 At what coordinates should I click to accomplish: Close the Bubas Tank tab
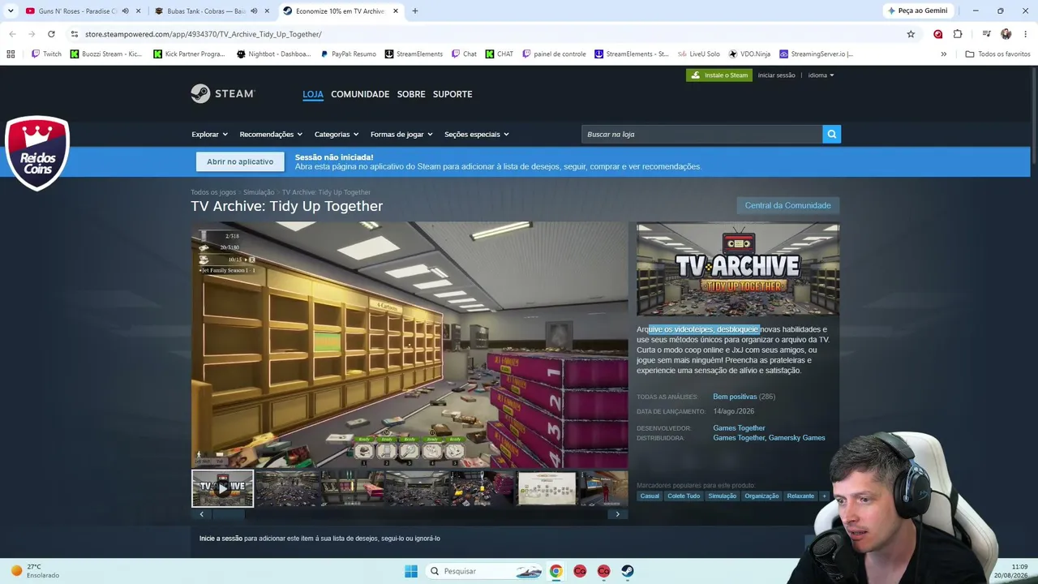coord(268,11)
